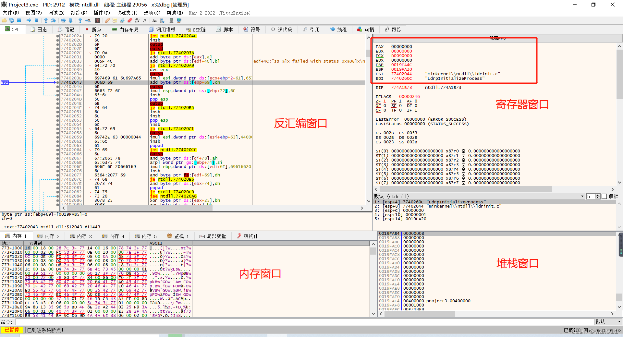This screenshot has width=623, height=337.
Task: Click the String references A icon
Action: click(x=154, y=20)
